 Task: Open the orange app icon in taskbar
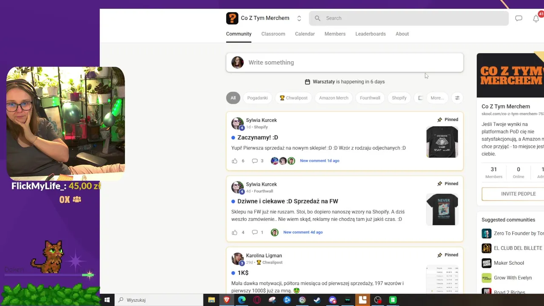click(x=363, y=300)
